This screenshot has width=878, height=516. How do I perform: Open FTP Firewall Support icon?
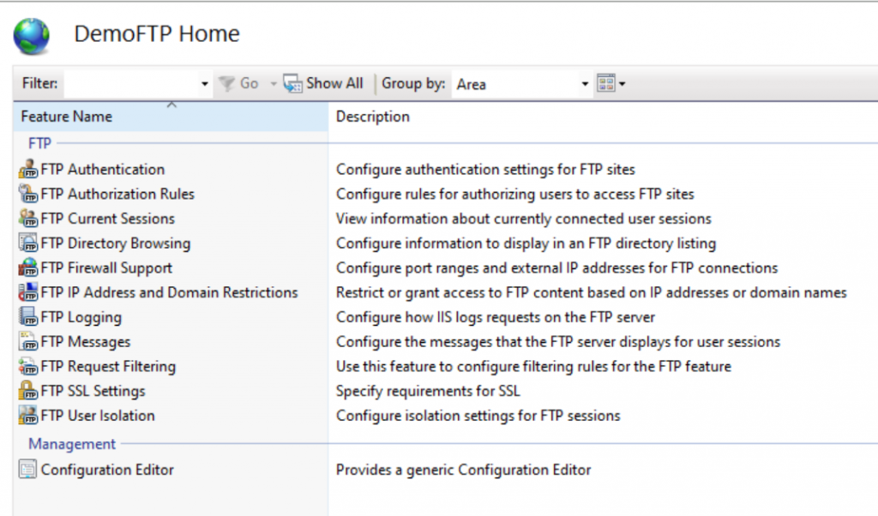tap(28, 268)
